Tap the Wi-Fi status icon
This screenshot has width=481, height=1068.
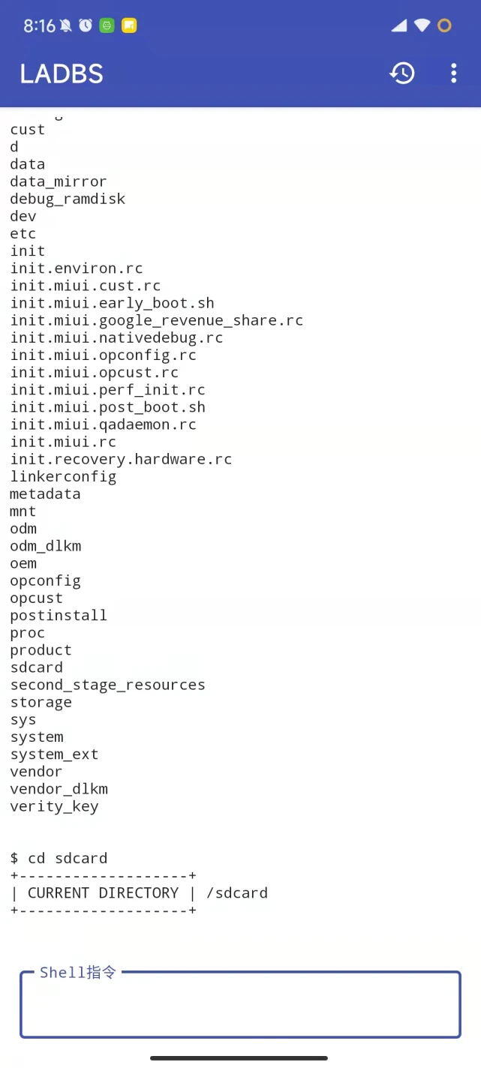tap(422, 25)
